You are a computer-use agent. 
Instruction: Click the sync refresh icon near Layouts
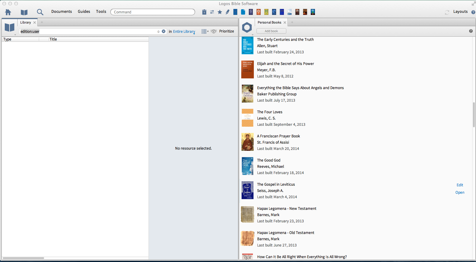pyautogui.click(x=447, y=12)
